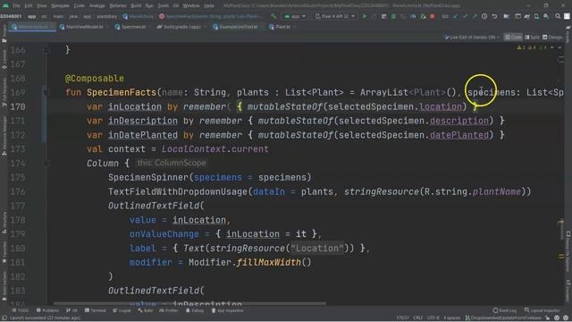Switch editor to Design view
572x322 pixels.
pyautogui.click(x=552, y=38)
